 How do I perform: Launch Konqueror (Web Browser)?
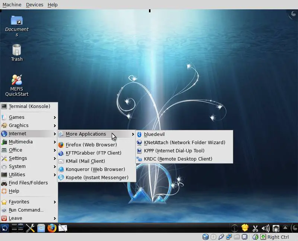coord(97,169)
